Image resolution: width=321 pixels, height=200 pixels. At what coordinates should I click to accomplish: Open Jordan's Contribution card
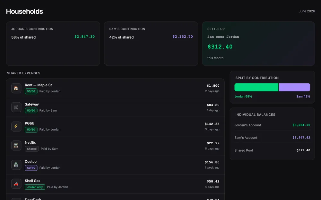tap(53, 44)
